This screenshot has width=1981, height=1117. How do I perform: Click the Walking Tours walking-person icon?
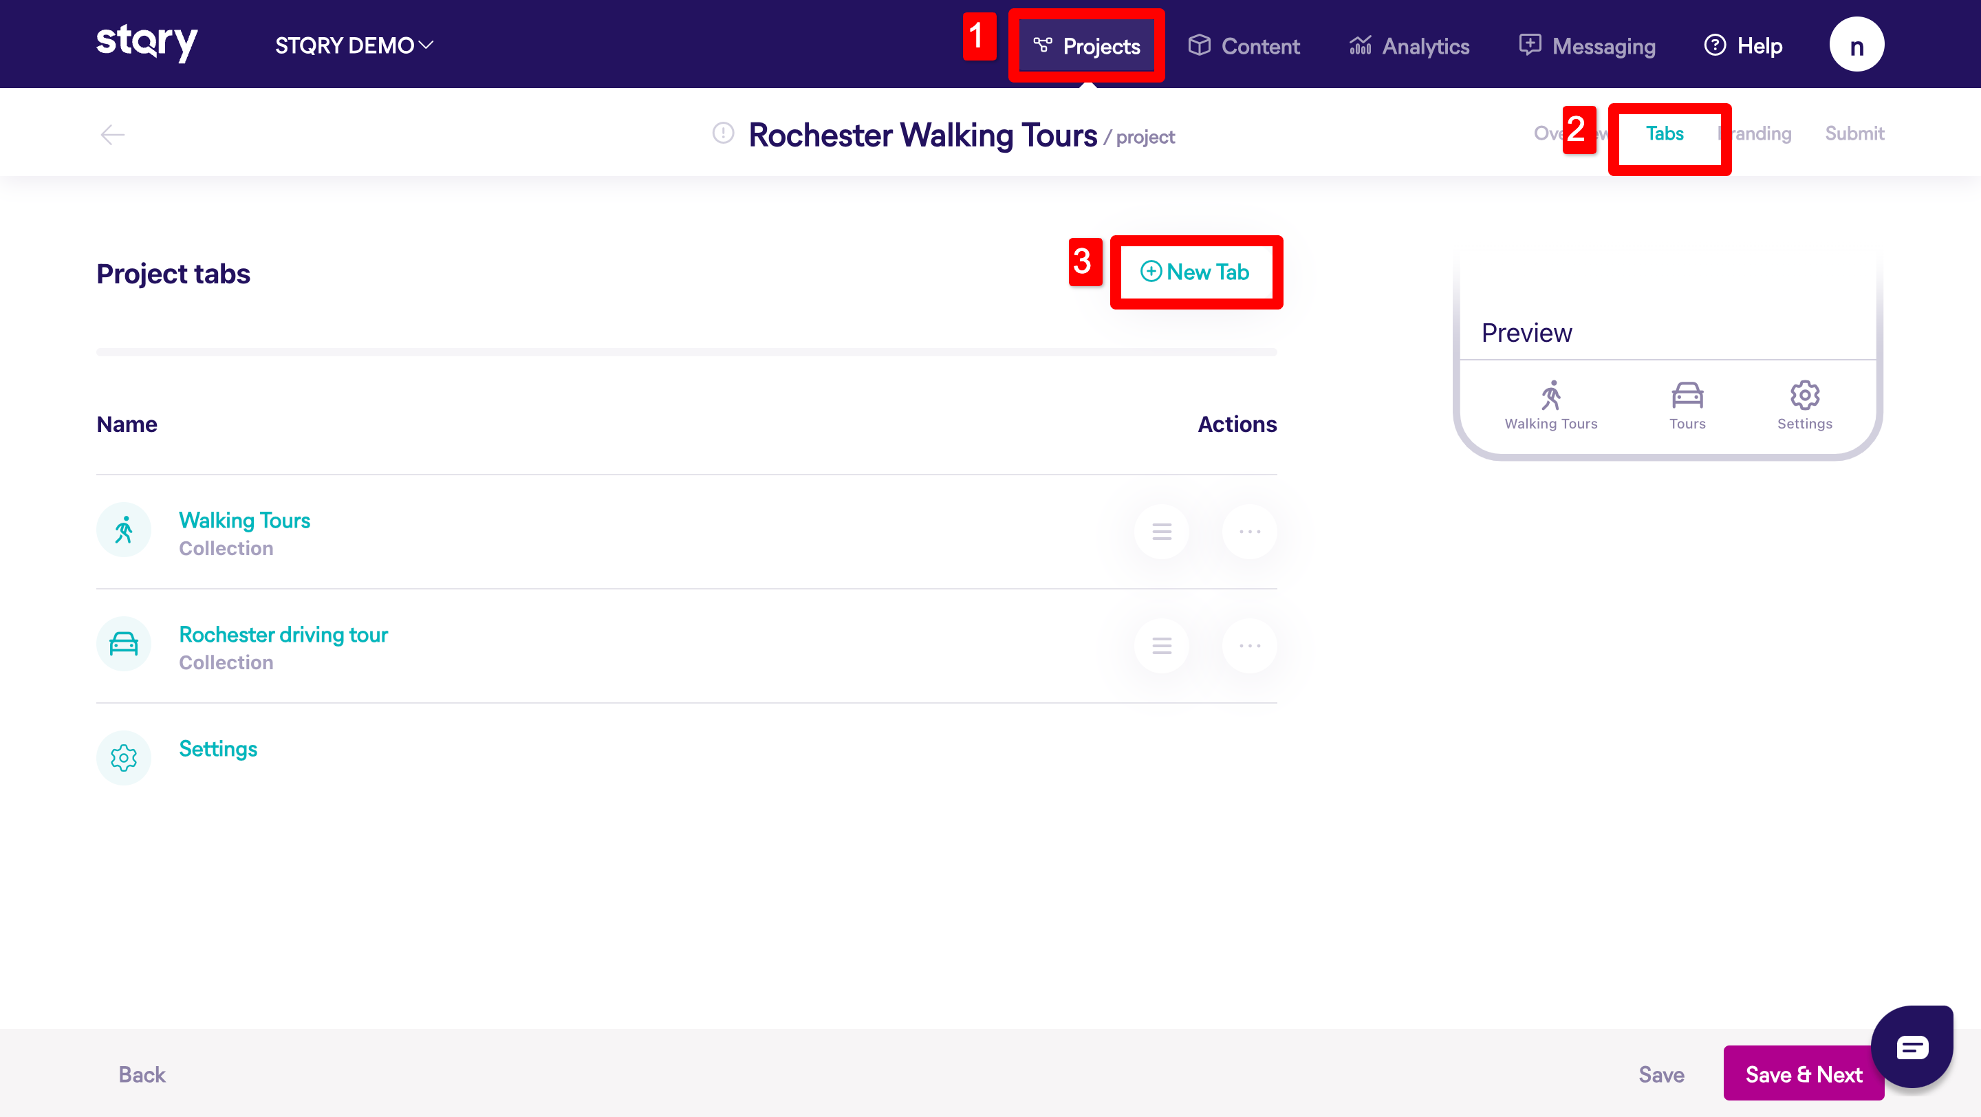(x=124, y=530)
